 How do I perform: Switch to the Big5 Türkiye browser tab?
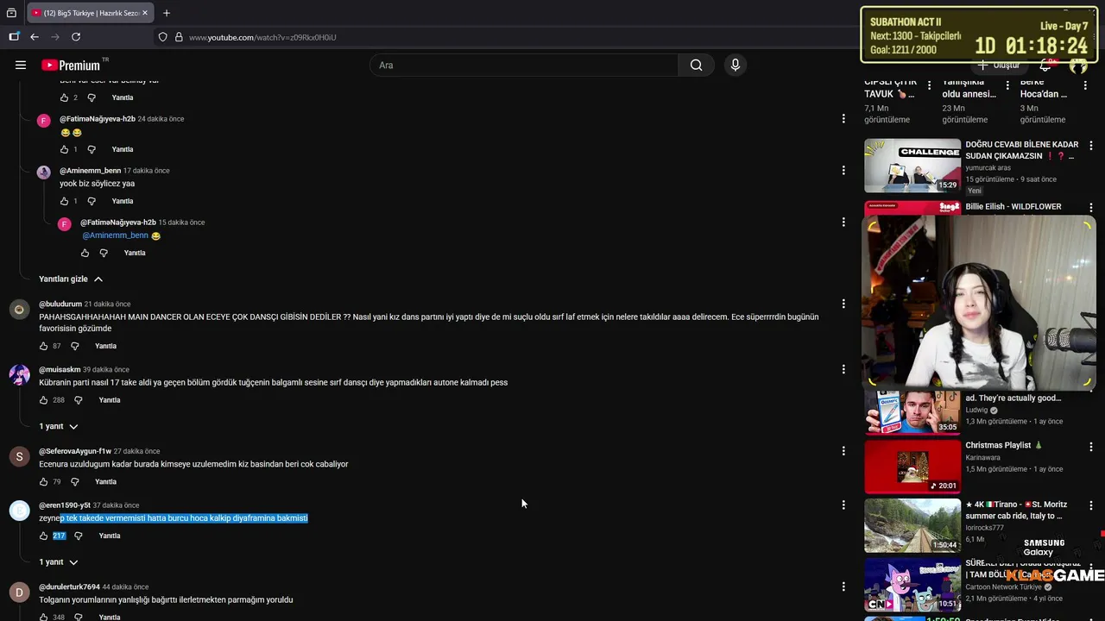(x=90, y=13)
